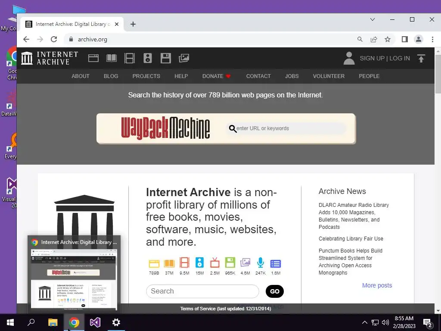
Task: Click the Chrome taskbar preview thumbnail
Action: [x=74, y=279]
